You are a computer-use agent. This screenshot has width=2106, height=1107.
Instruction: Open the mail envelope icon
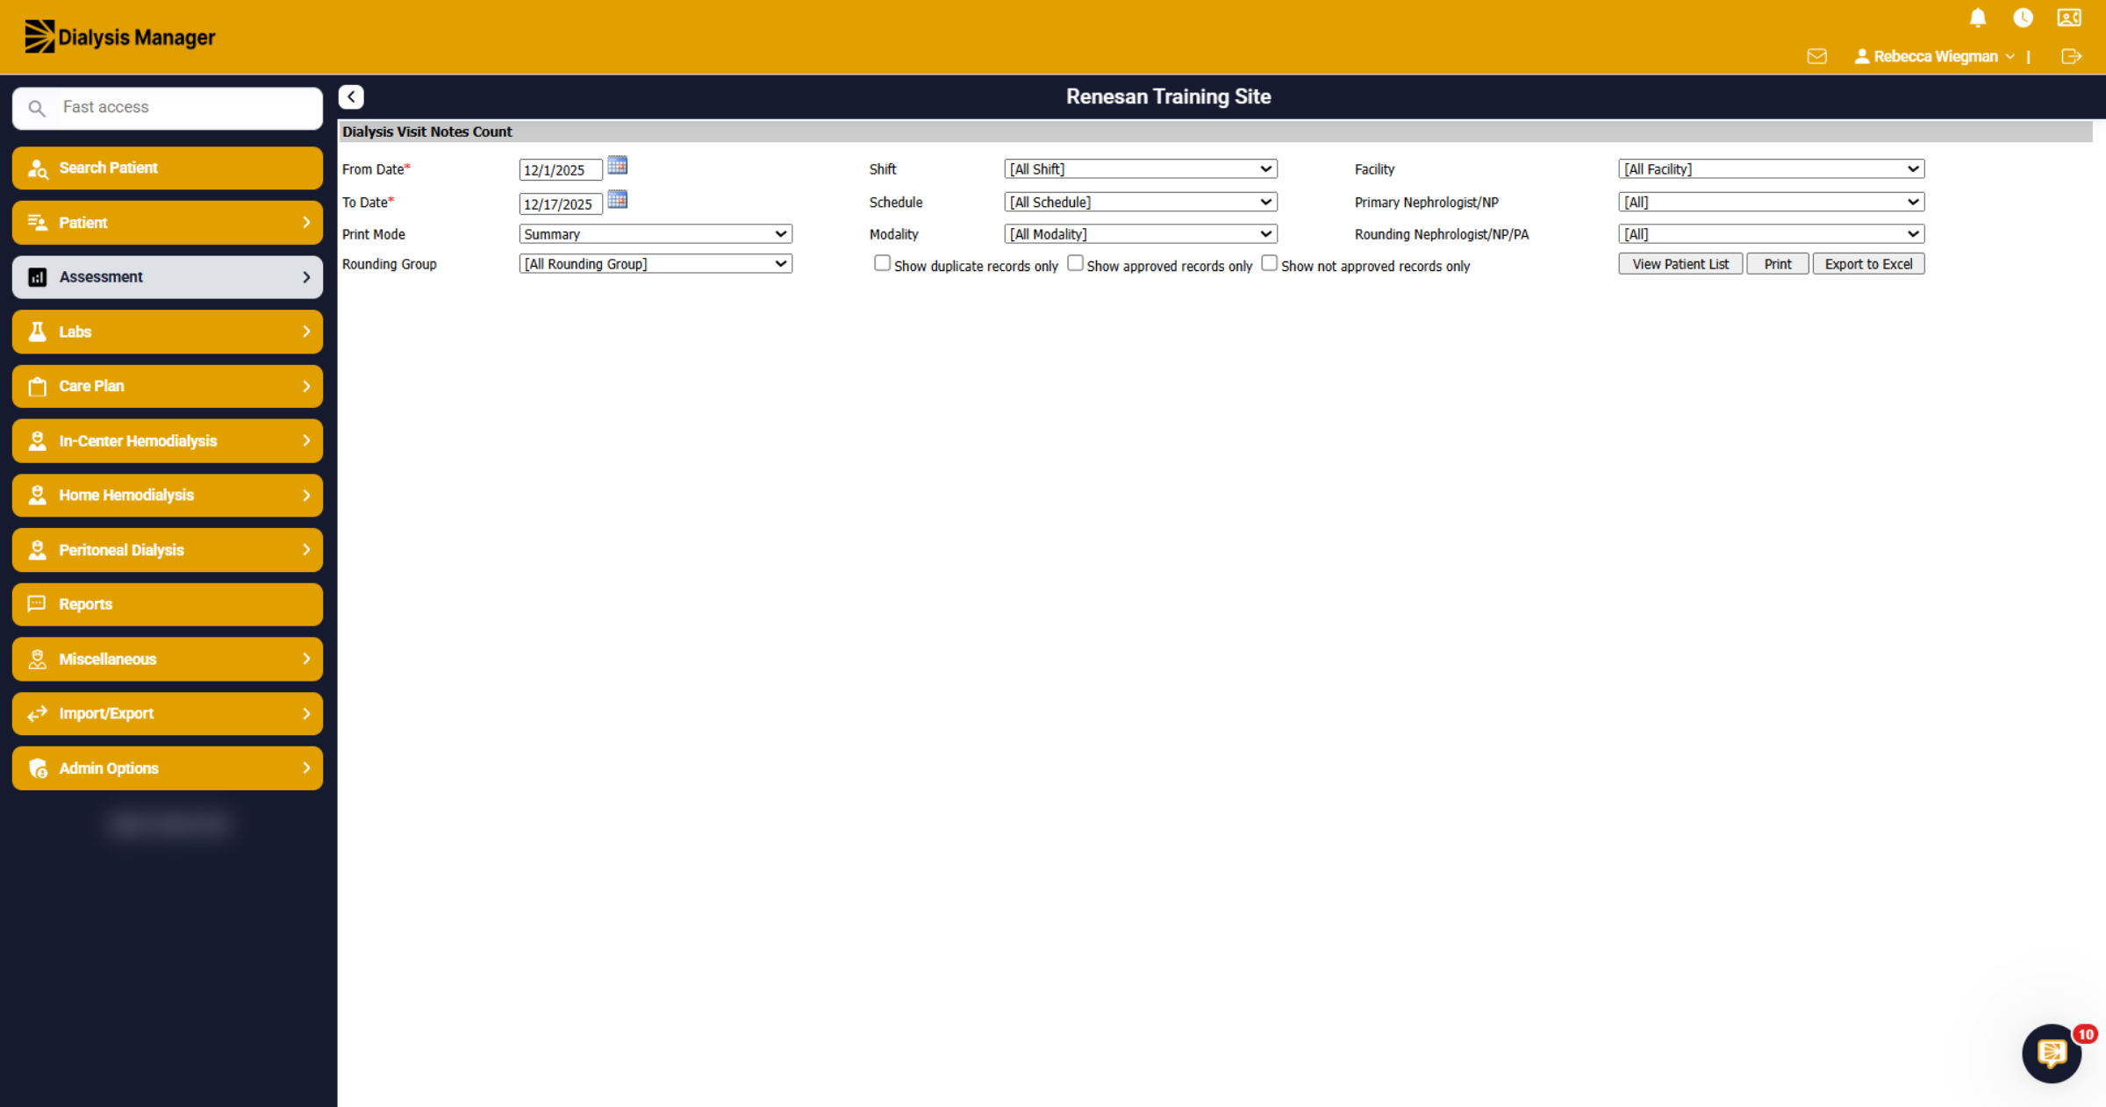pyautogui.click(x=1816, y=56)
